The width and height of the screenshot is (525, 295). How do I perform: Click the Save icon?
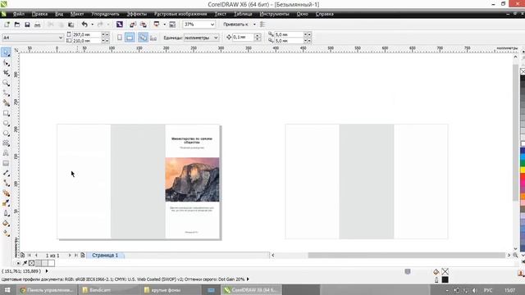27,25
